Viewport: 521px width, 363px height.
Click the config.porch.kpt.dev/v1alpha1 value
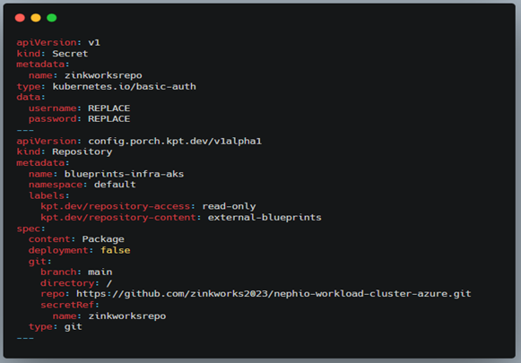pyautogui.click(x=175, y=141)
